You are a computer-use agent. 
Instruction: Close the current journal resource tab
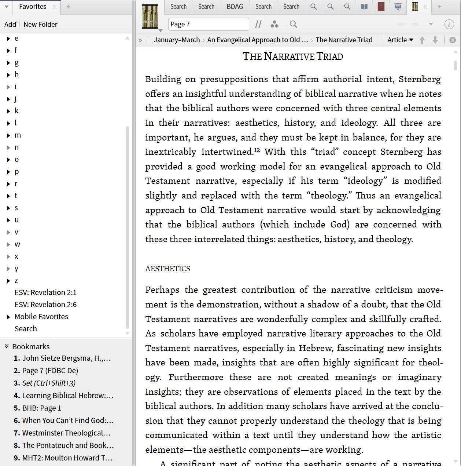coord(425,7)
